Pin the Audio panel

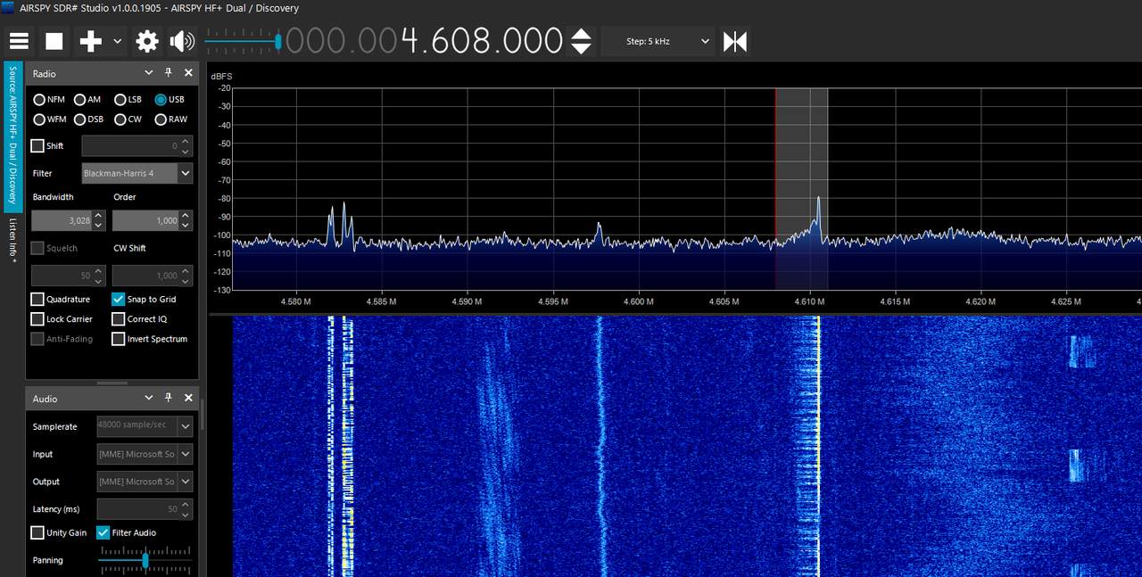coord(169,398)
